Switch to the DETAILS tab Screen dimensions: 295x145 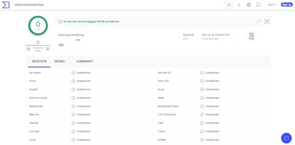click(x=60, y=61)
